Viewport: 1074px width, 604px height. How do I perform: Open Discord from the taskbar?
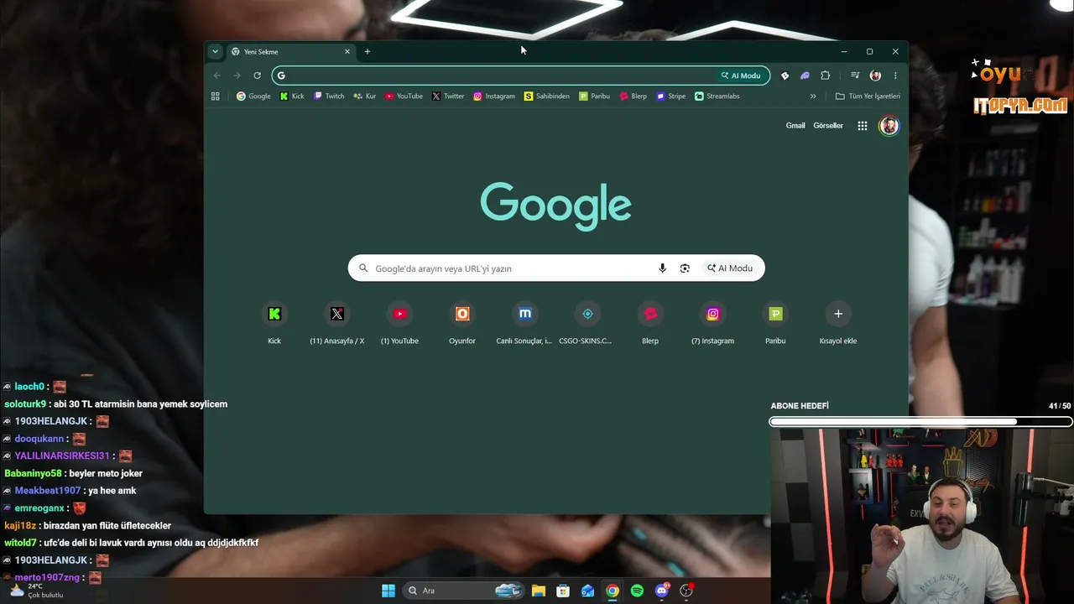[662, 591]
